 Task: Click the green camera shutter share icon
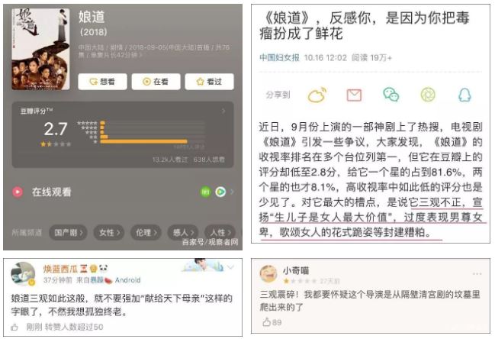click(x=428, y=95)
